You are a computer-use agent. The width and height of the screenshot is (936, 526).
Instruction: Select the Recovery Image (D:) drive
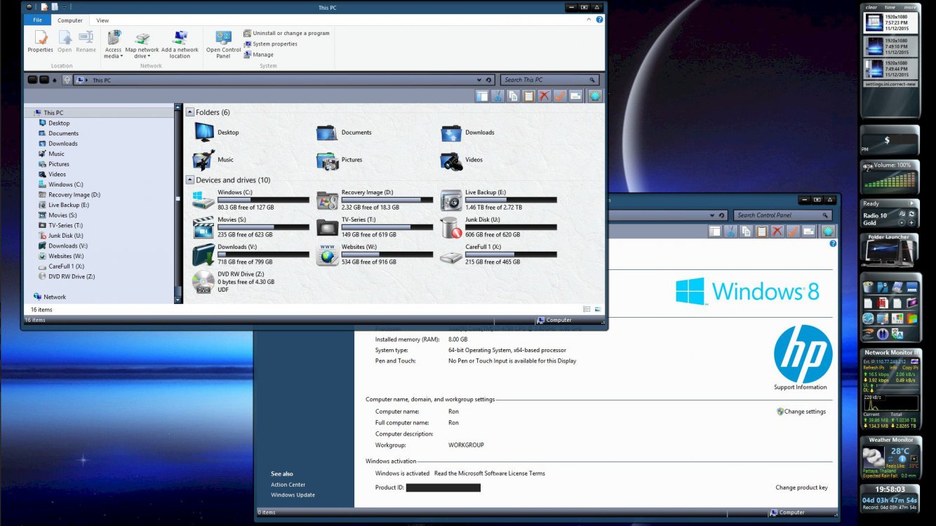pyautogui.click(x=375, y=200)
